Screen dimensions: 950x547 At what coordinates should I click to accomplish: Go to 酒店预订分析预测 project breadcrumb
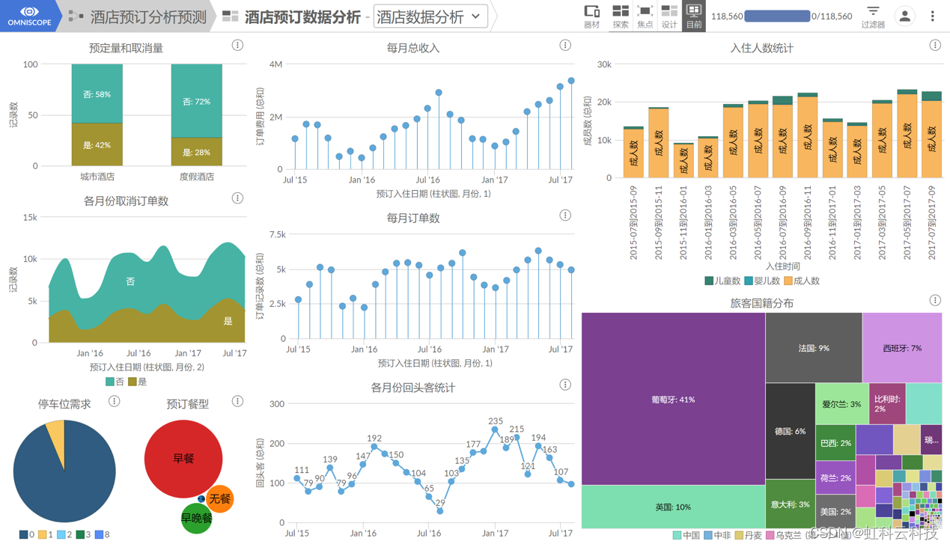click(x=148, y=16)
